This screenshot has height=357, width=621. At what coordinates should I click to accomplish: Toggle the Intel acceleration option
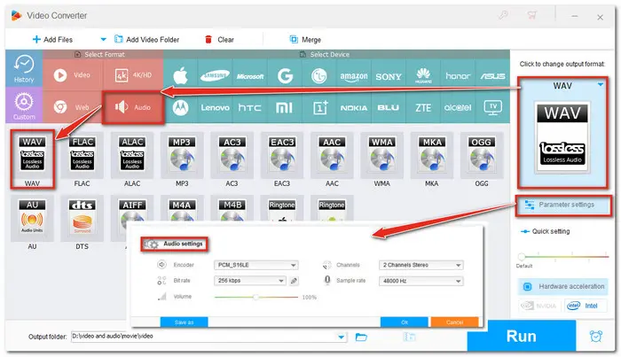point(584,307)
